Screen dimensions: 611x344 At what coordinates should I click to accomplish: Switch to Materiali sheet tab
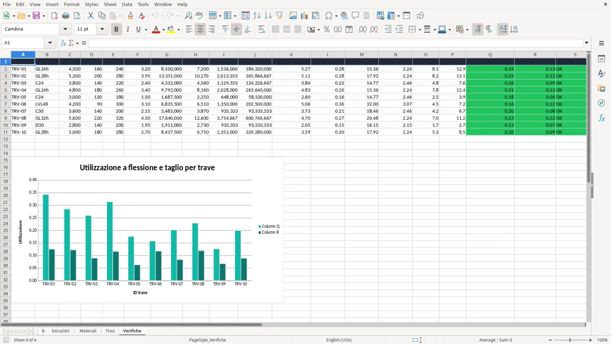88,331
